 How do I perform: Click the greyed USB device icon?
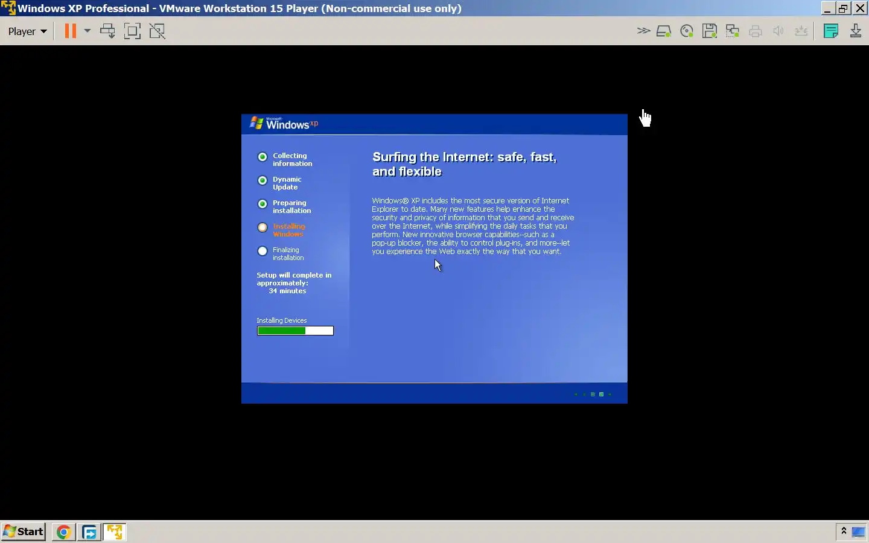click(x=801, y=31)
